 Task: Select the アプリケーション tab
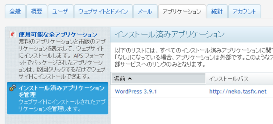pyautogui.click(x=182, y=12)
